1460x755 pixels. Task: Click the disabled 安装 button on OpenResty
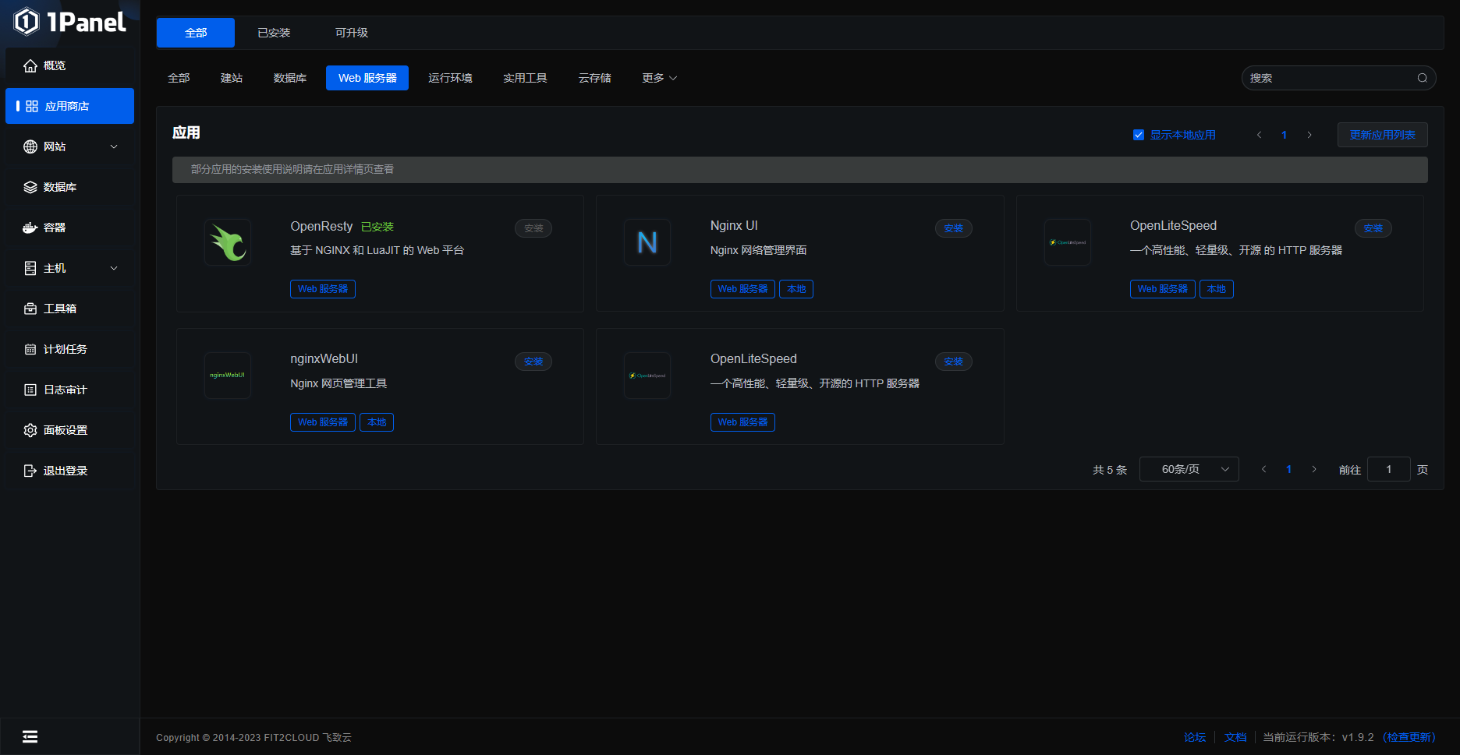533,228
